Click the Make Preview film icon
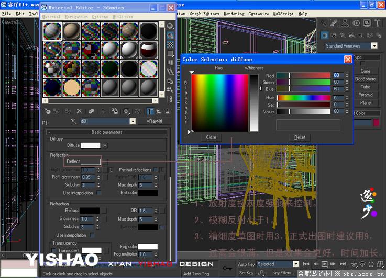 point(170,72)
